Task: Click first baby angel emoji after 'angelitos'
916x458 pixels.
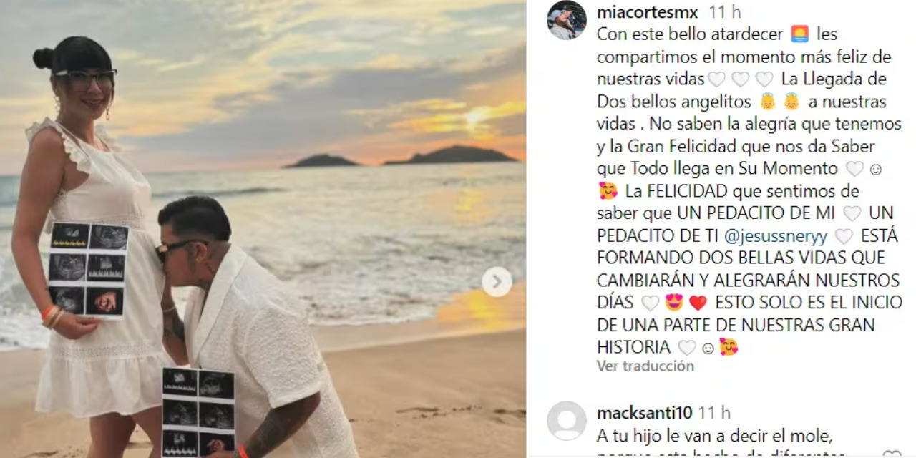Action: coord(767,102)
